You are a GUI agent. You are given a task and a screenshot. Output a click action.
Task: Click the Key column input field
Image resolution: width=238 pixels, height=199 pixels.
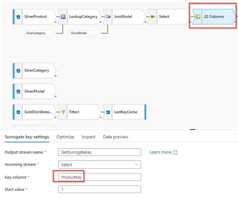coord(100,177)
